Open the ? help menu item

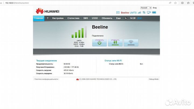tap(47, 18)
